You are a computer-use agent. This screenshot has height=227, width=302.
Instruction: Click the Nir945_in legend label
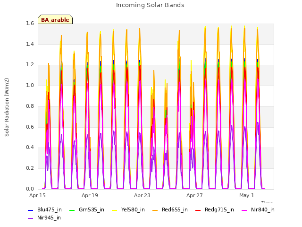(49, 218)
